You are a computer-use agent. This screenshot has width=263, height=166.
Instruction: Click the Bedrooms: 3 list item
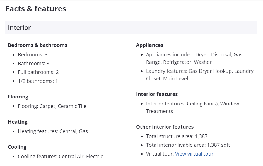pyautogui.click(x=33, y=54)
